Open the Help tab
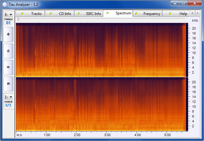This screenshot has width=204, height=141. (x=183, y=14)
